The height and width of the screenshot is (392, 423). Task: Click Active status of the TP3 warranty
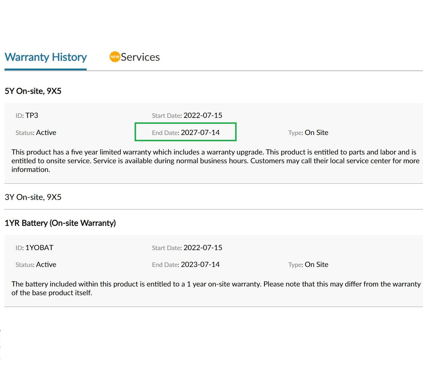tap(46, 133)
